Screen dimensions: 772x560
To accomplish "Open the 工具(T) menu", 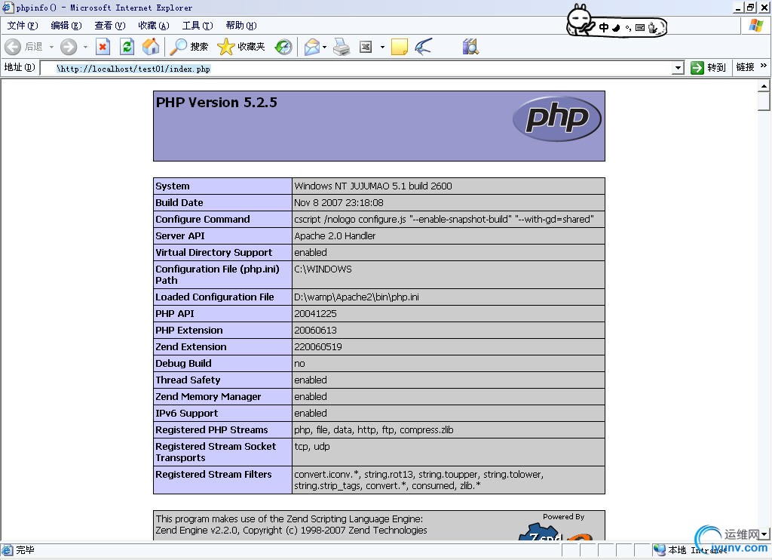I will 198,26.
